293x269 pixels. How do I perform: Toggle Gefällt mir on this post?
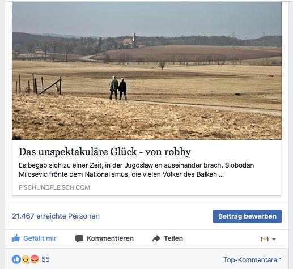tap(34, 238)
